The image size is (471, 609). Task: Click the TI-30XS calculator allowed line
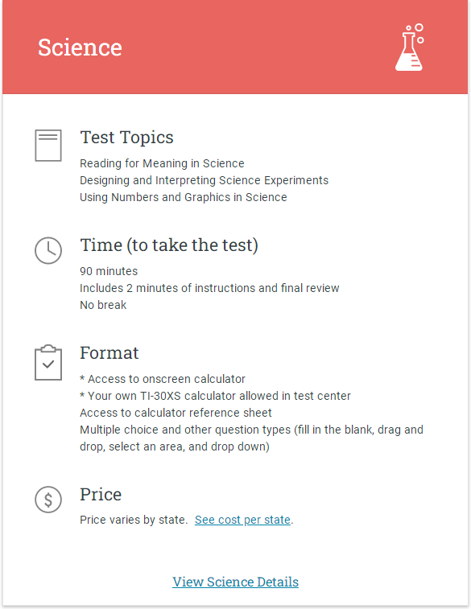coord(215,396)
